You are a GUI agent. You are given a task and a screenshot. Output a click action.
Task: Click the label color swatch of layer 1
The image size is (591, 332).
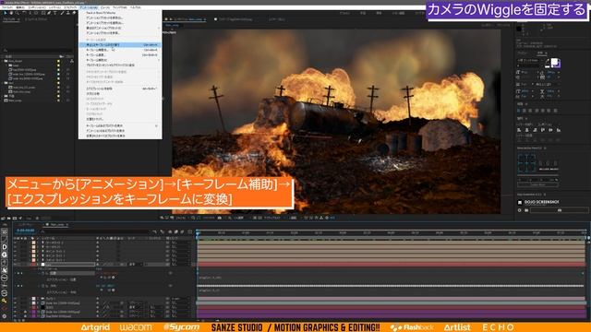coord(33,243)
